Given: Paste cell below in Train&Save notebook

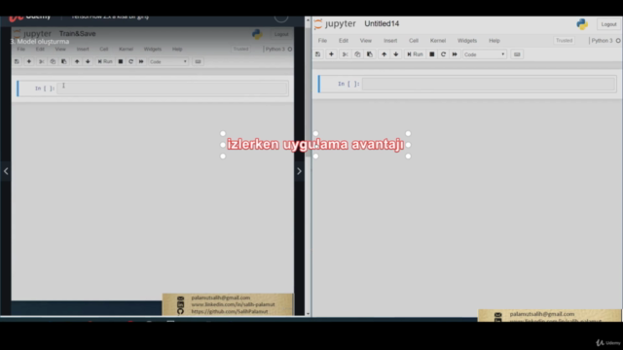Looking at the screenshot, I should click(63, 61).
